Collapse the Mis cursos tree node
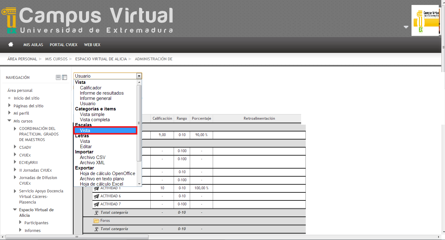 [x=10, y=121]
